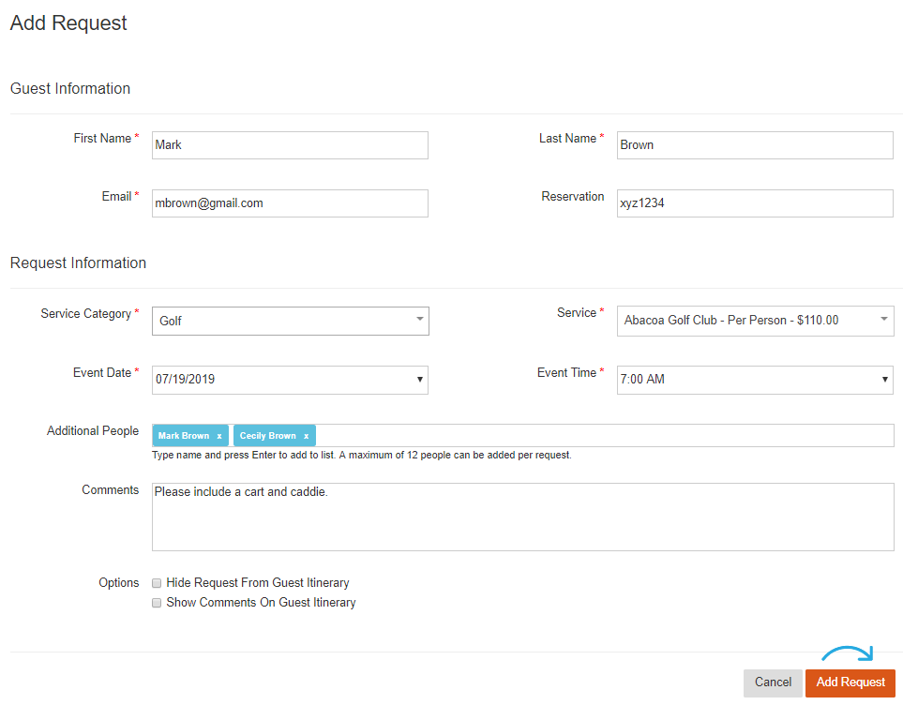Open the Service dropdown arrow
This screenshot has height=705, width=903.
click(x=884, y=319)
